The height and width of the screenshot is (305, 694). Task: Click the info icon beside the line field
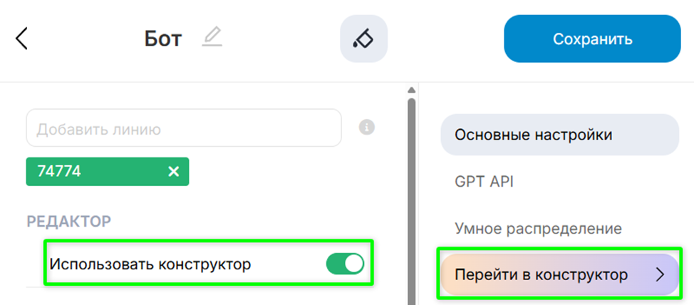(x=367, y=128)
